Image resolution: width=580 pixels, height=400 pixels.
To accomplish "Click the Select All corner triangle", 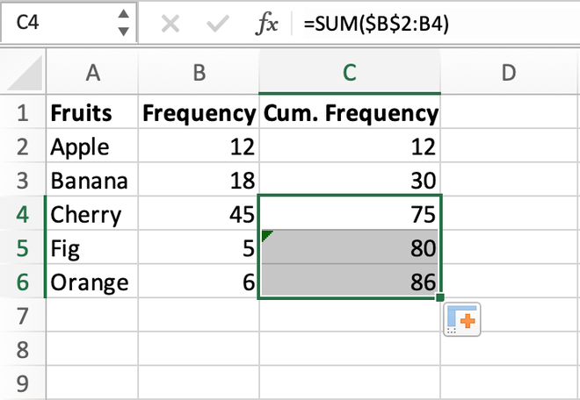I will (24, 73).
